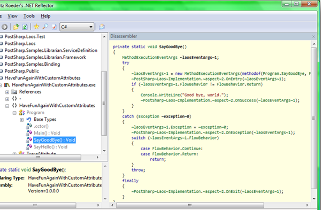The height and width of the screenshot is (210, 321).
Task: Select the HaveFunAgainWithCustomAttributes.exe module
Action: [x=53, y=85]
